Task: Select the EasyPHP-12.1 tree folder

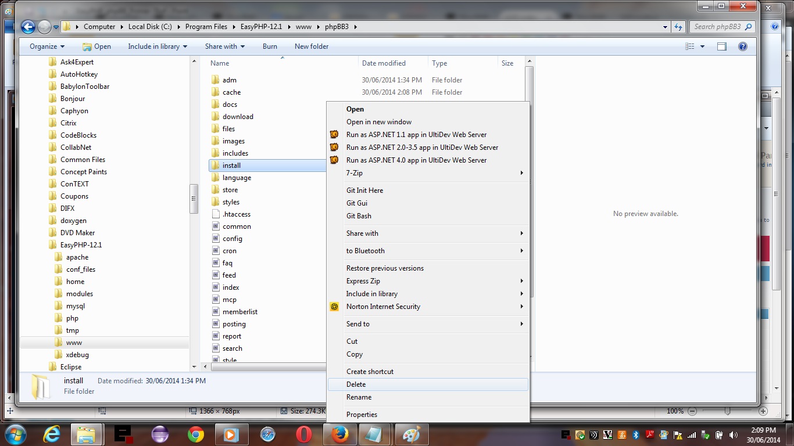Action: (x=81, y=245)
